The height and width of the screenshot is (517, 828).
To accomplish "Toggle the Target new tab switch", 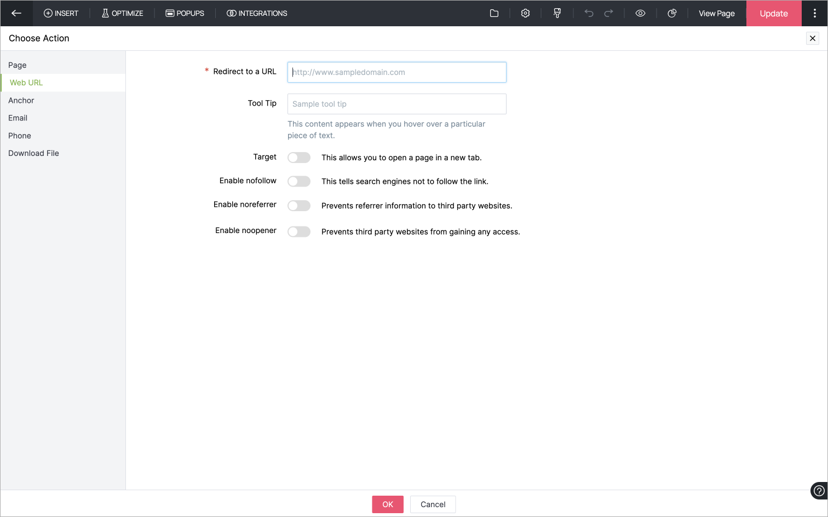I will click(299, 158).
